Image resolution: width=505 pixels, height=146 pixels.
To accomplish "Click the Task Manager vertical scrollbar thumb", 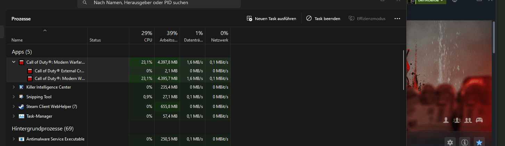I will click(x=403, y=70).
